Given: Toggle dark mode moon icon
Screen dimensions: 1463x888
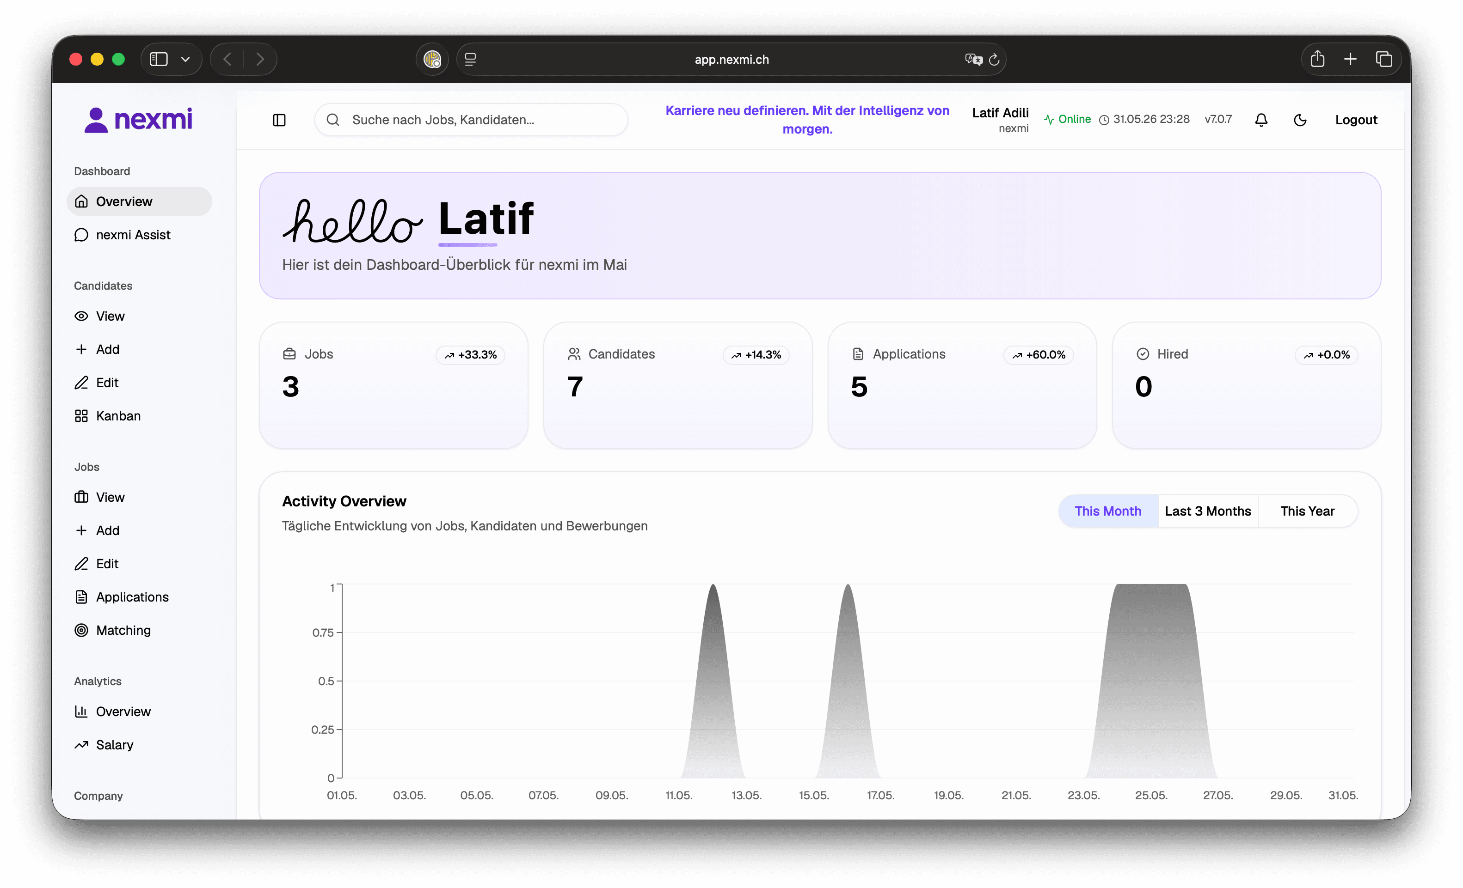Looking at the screenshot, I should [1300, 120].
